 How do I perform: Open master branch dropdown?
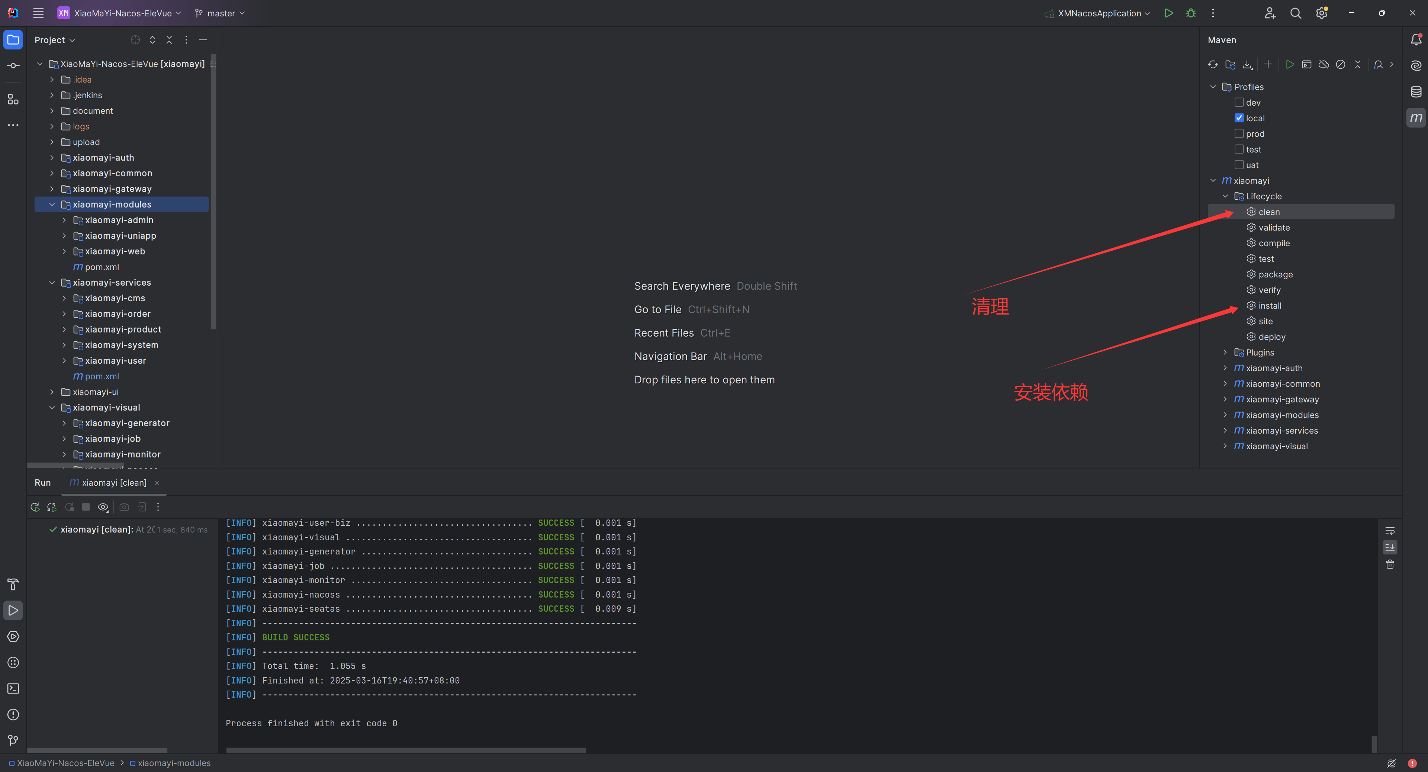coord(219,13)
